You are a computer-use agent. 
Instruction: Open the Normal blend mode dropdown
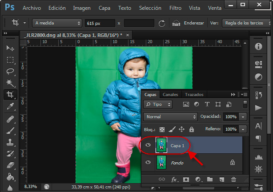coord(170,116)
